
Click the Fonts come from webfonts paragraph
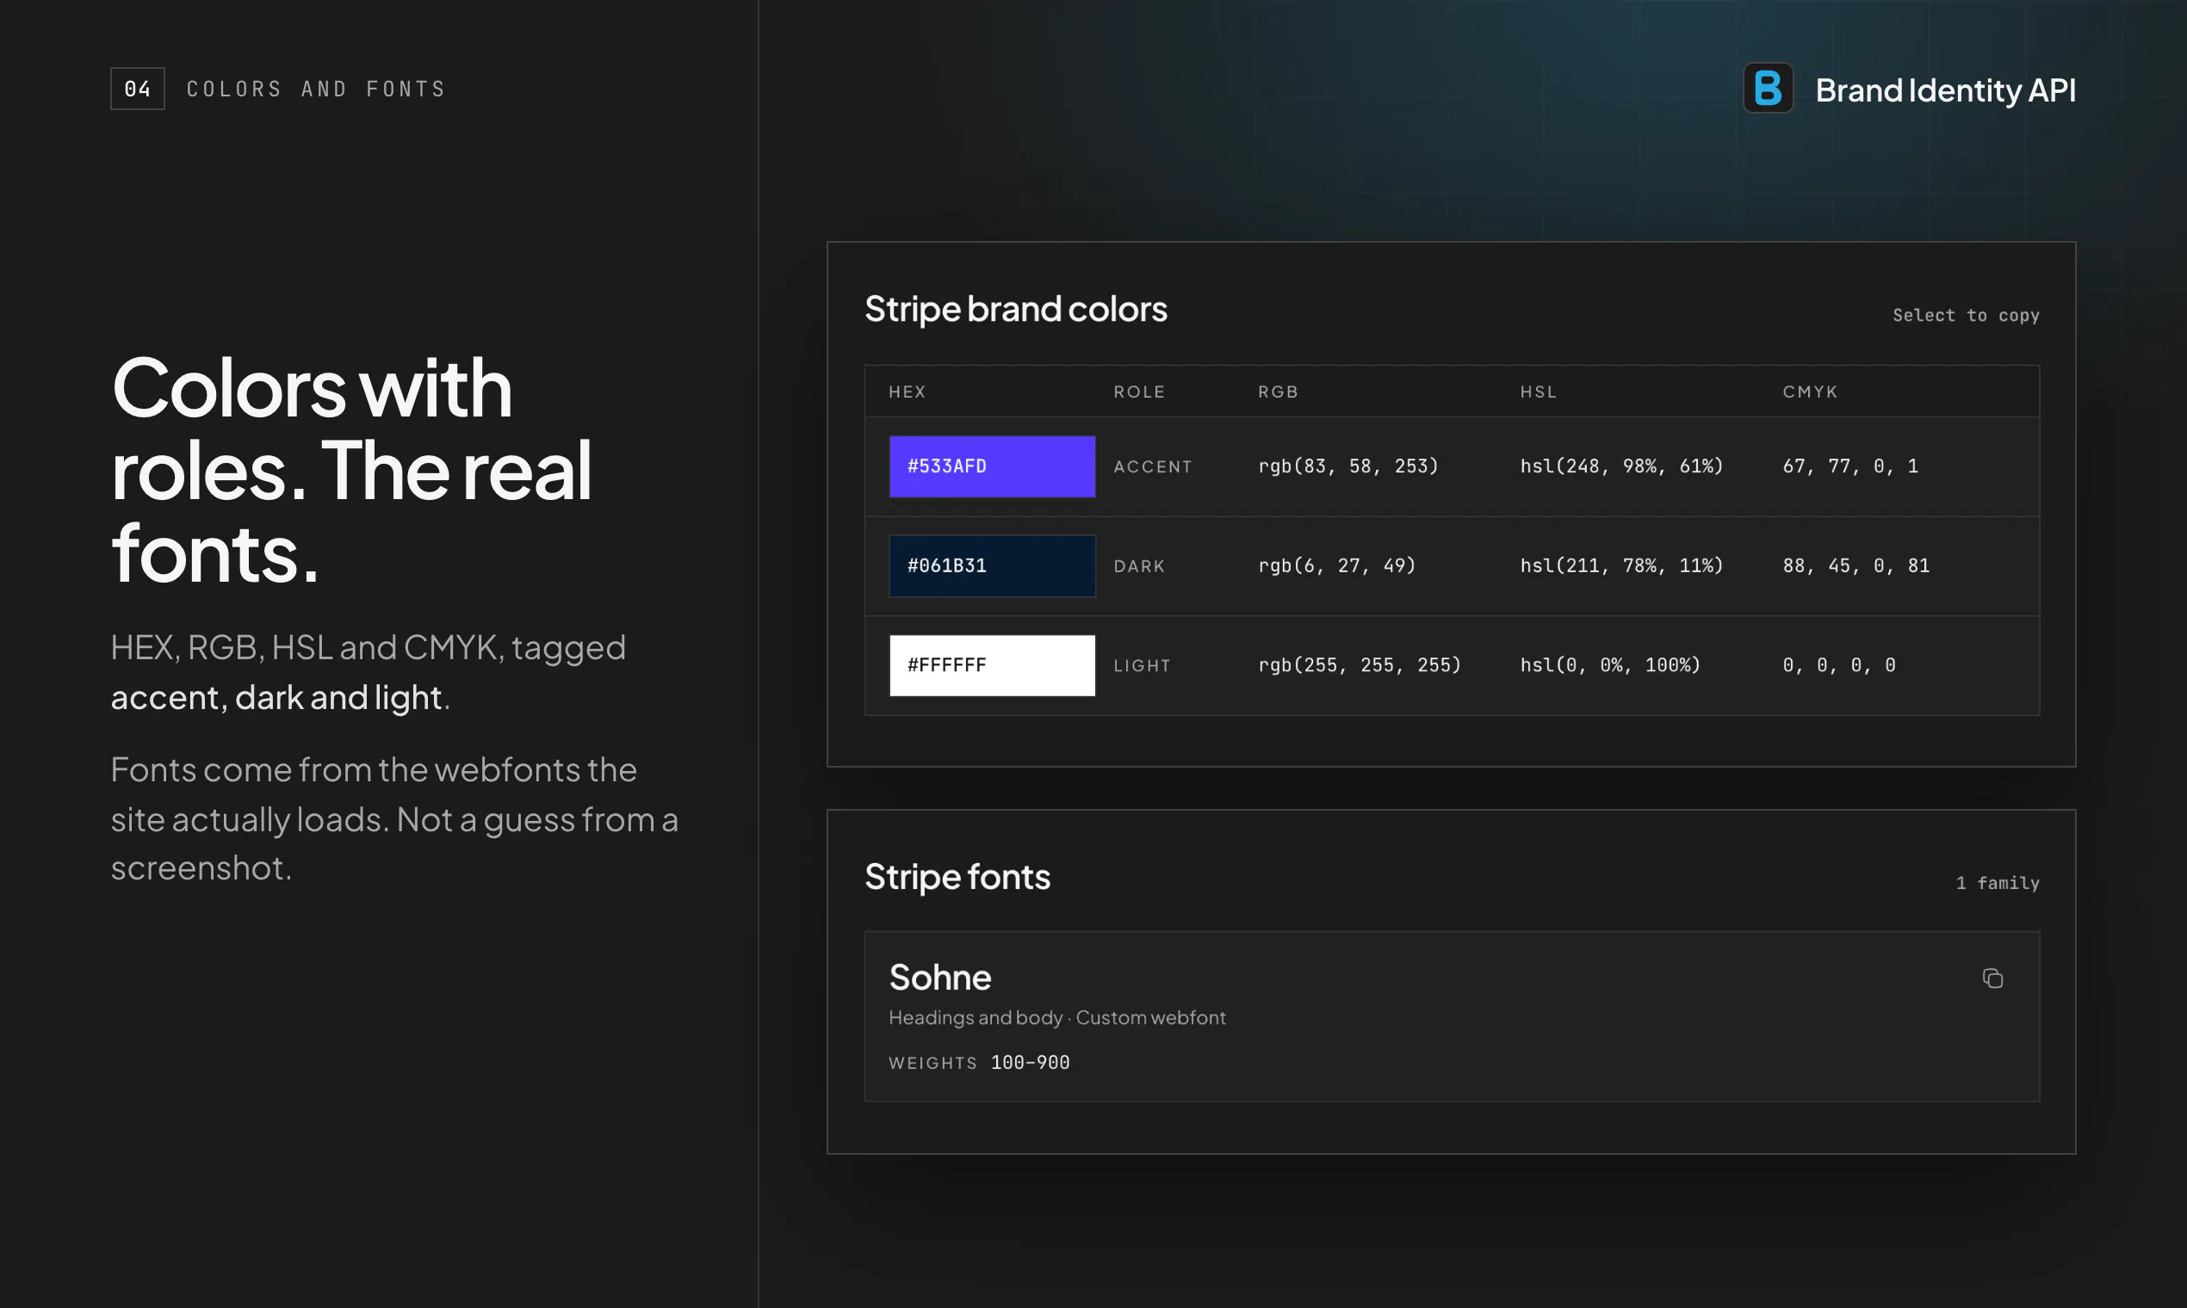coord(394,819)
